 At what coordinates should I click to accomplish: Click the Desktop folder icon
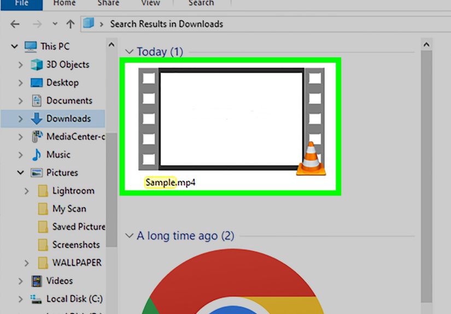pyautogui.click(x=37, y=83)
